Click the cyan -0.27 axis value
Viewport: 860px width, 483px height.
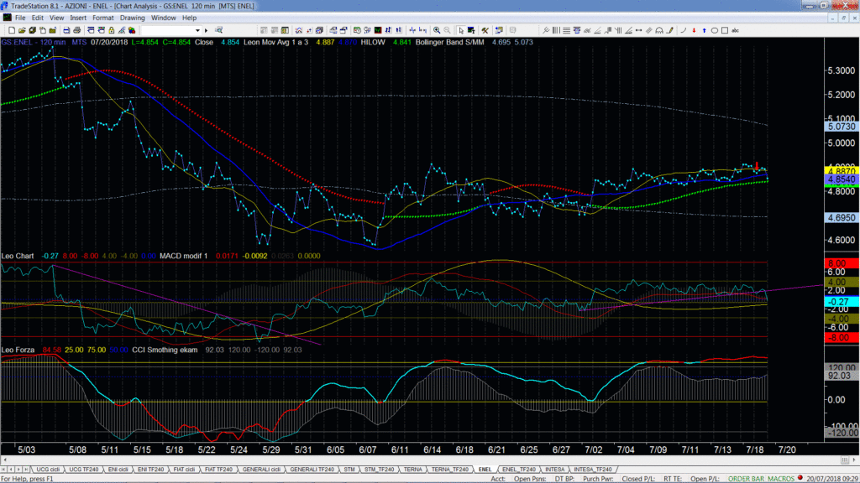842,302
